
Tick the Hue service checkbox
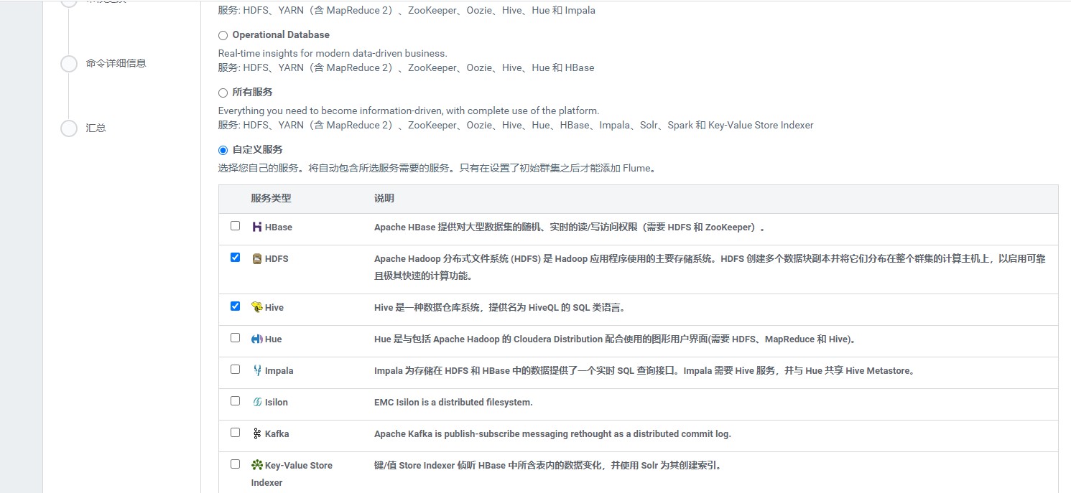pyautogui.click(x=235, y=337)
